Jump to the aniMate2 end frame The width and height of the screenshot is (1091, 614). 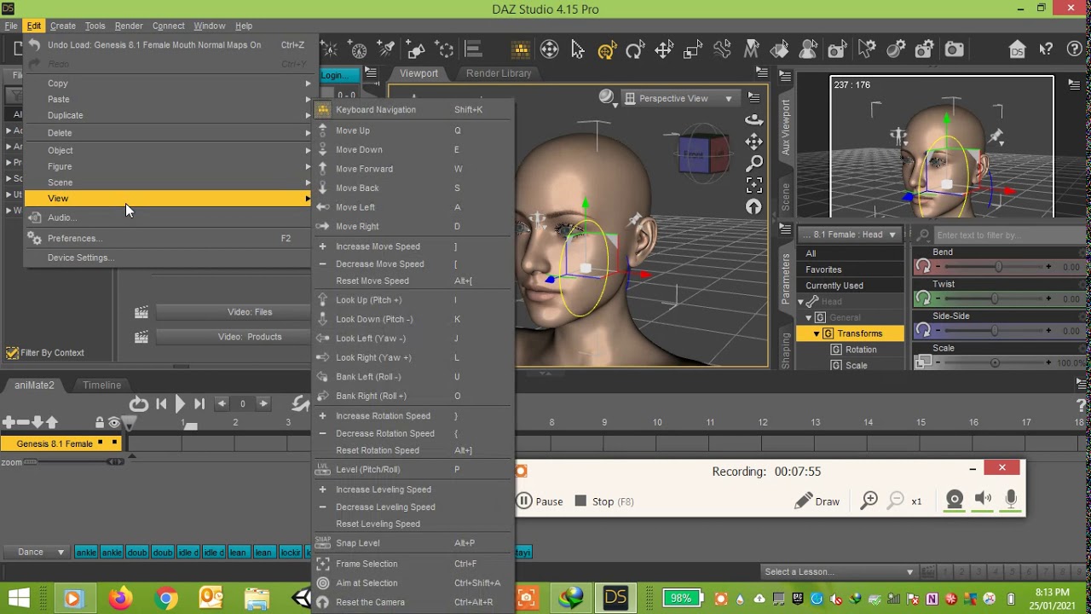pyautogui.click(x=199, y=403)
